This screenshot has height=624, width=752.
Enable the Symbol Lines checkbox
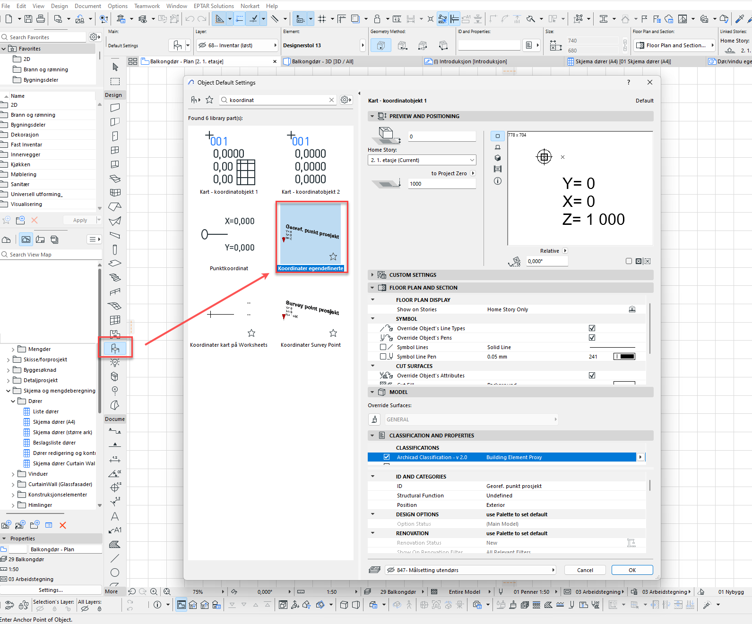[x=383, y=347]
